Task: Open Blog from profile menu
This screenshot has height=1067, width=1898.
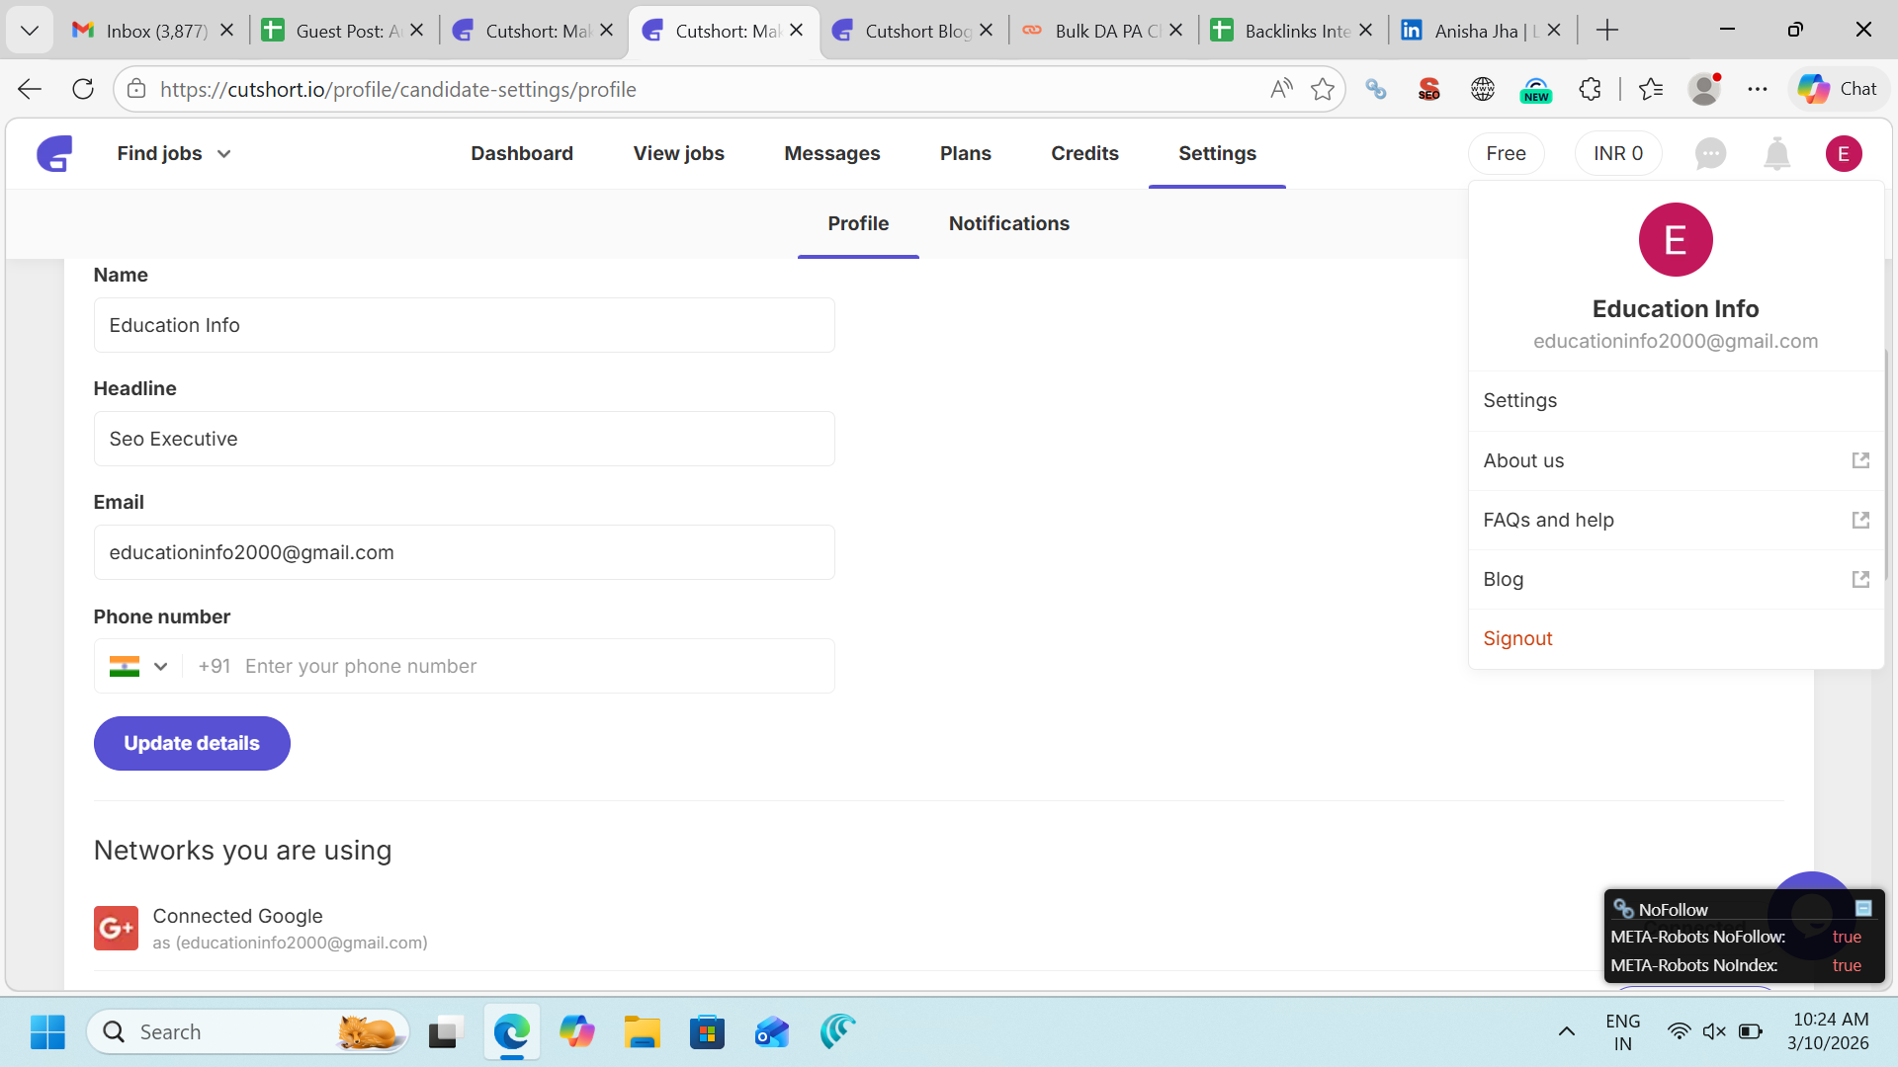Action: 1676,579
